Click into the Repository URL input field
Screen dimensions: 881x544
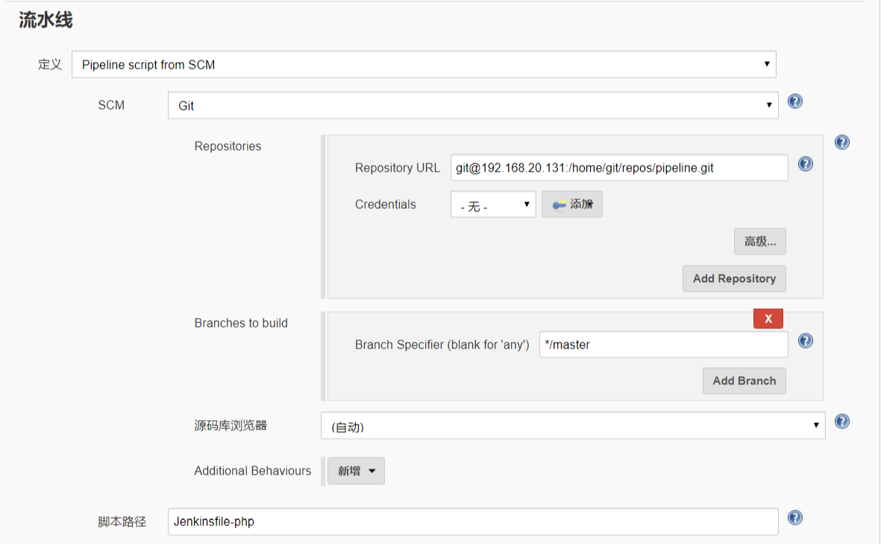(x=618, y=168)
